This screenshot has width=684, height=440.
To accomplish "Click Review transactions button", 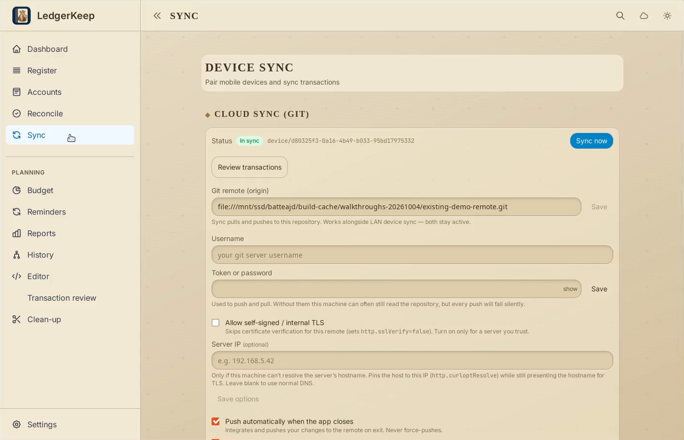I will [250, 167].
